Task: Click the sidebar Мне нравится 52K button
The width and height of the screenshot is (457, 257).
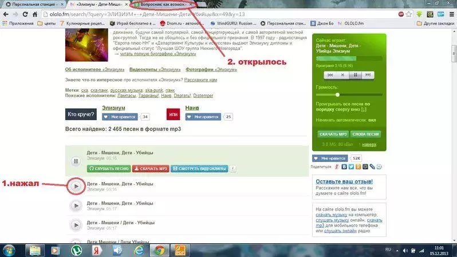Action: [x=330, y=158]
